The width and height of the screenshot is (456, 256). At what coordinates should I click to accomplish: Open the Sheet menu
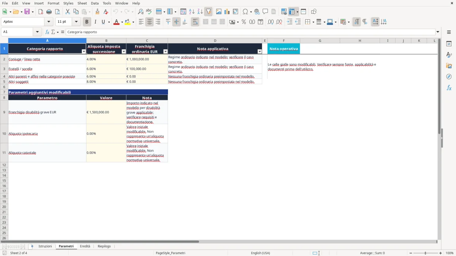coord(82,3)
